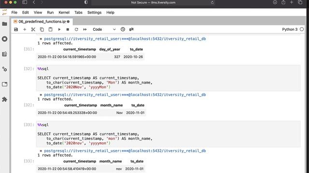Open Running Terminals and Kernels sidebar

[x=4, y=39]
